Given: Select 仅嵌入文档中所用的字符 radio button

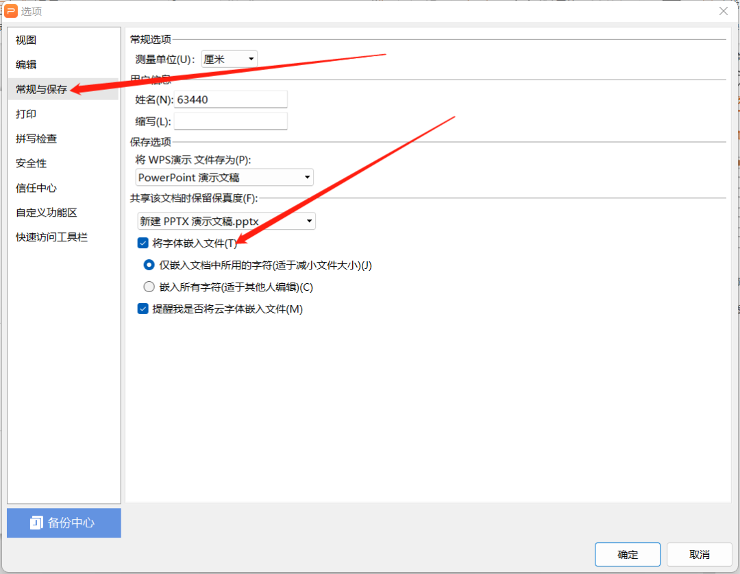Looking at the screenshot, I should 149,265.
